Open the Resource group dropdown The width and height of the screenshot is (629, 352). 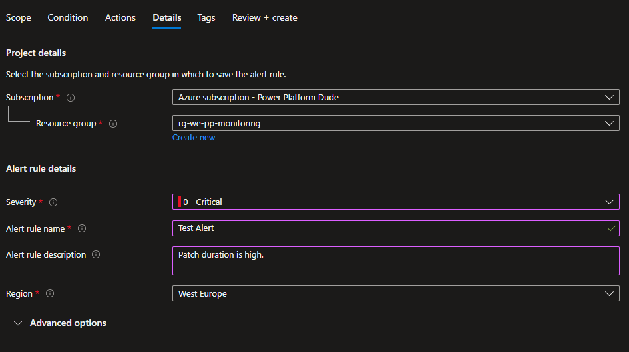point(395,123)
